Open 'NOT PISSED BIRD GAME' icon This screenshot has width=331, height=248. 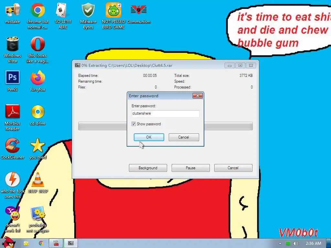113,16
